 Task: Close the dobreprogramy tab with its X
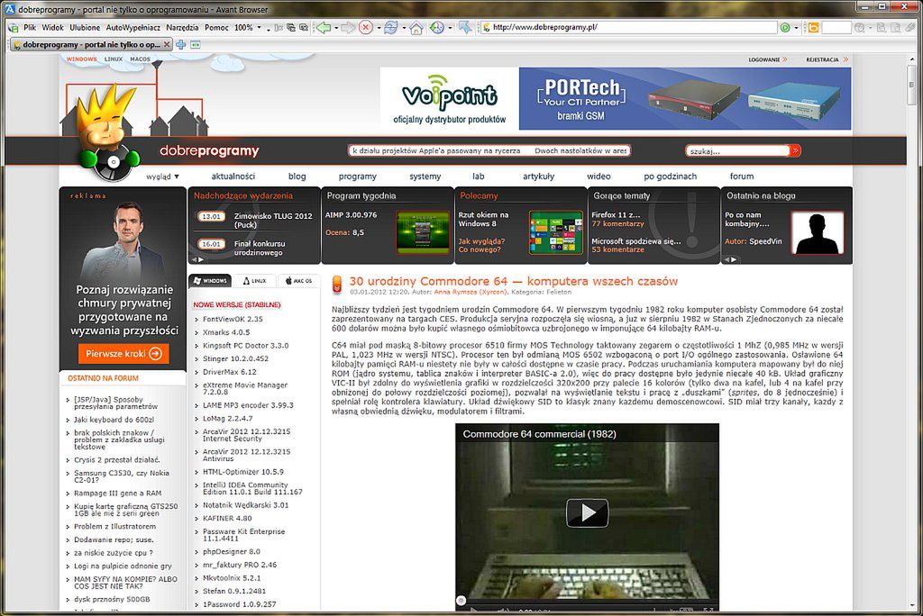167,45
